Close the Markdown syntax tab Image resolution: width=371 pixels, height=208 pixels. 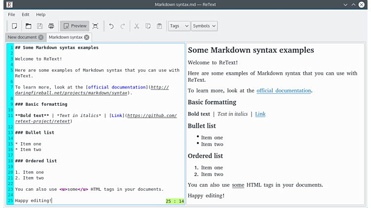[87, 37]
